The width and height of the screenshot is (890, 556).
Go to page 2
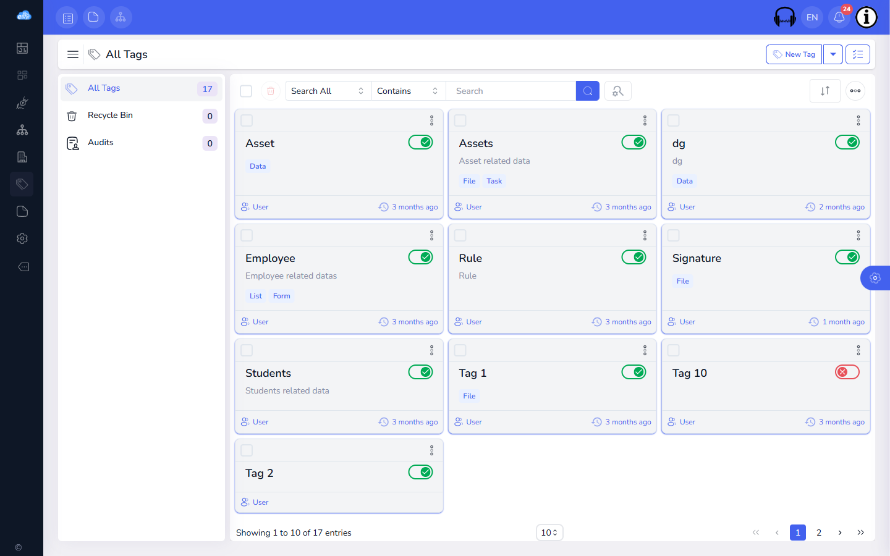[819, 533]
